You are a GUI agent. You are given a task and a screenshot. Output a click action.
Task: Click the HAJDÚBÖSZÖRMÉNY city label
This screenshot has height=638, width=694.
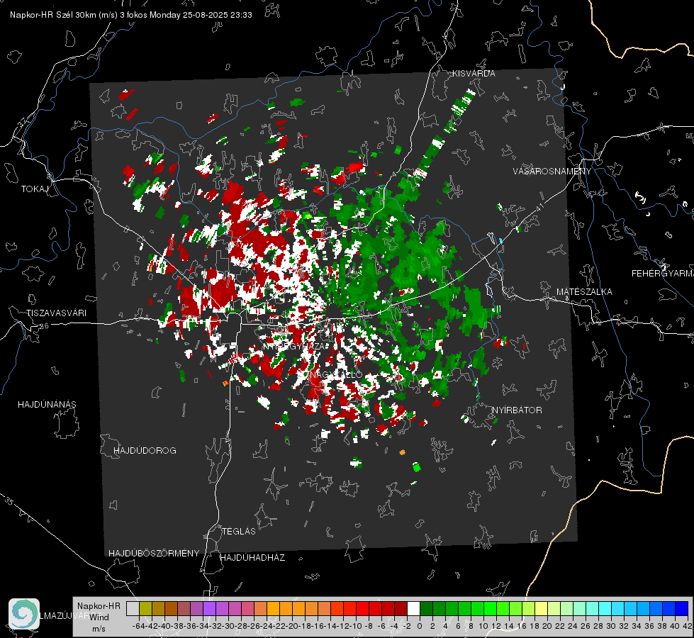(154, 554)
